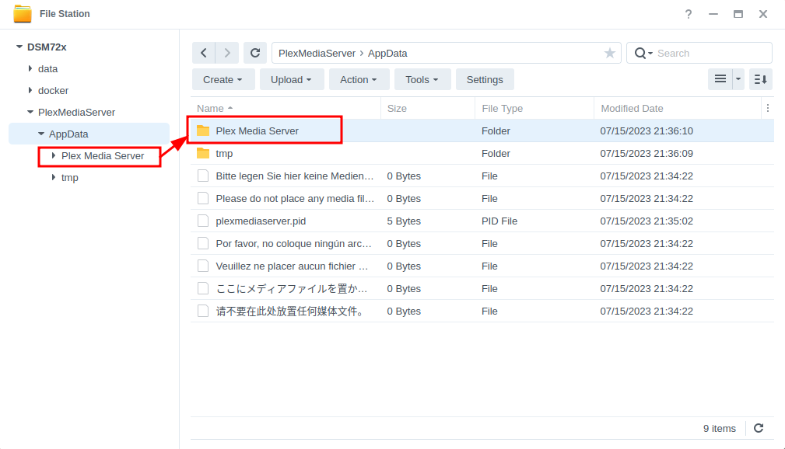Image resolution: width=785 pixels, height=449 pixels.
Task: Select the data folder in sidebar
Action: point(48,68)
